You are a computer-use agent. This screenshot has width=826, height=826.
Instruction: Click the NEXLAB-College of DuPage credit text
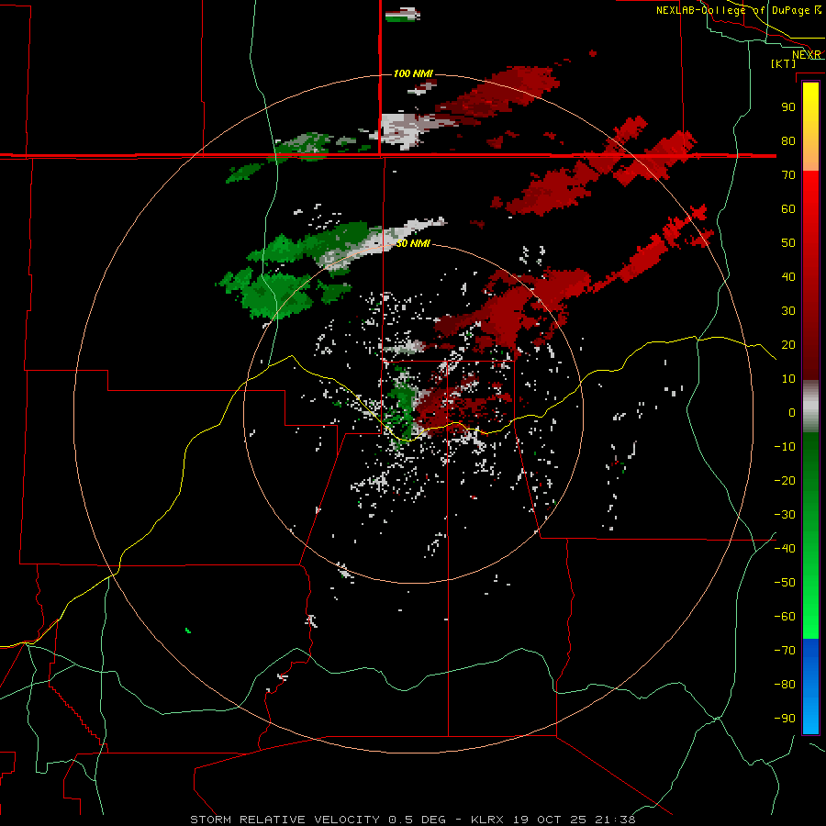732,10
